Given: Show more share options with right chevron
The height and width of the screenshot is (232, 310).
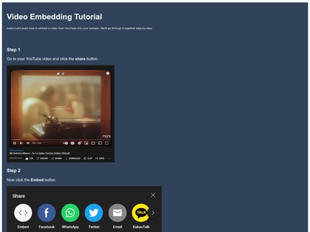Looking at the screenshot, I should [x=153, y=213].
